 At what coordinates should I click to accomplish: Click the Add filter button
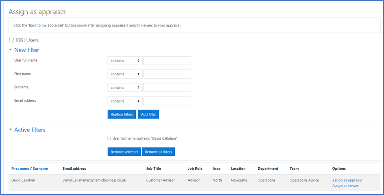click(x=148, y=114)
